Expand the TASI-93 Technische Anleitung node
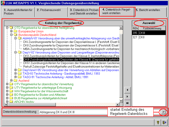 [15, 74]
